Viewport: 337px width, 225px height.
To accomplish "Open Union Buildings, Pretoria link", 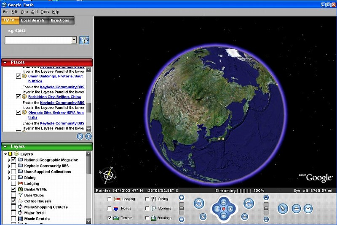I will (56, 79).
